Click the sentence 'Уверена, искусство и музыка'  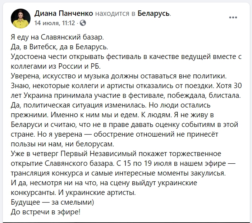[x=119, y=76]
